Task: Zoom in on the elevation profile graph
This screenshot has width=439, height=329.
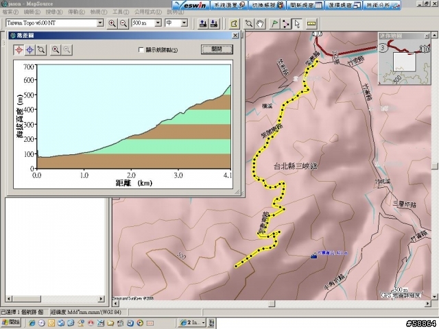Action: pos(55,49)
